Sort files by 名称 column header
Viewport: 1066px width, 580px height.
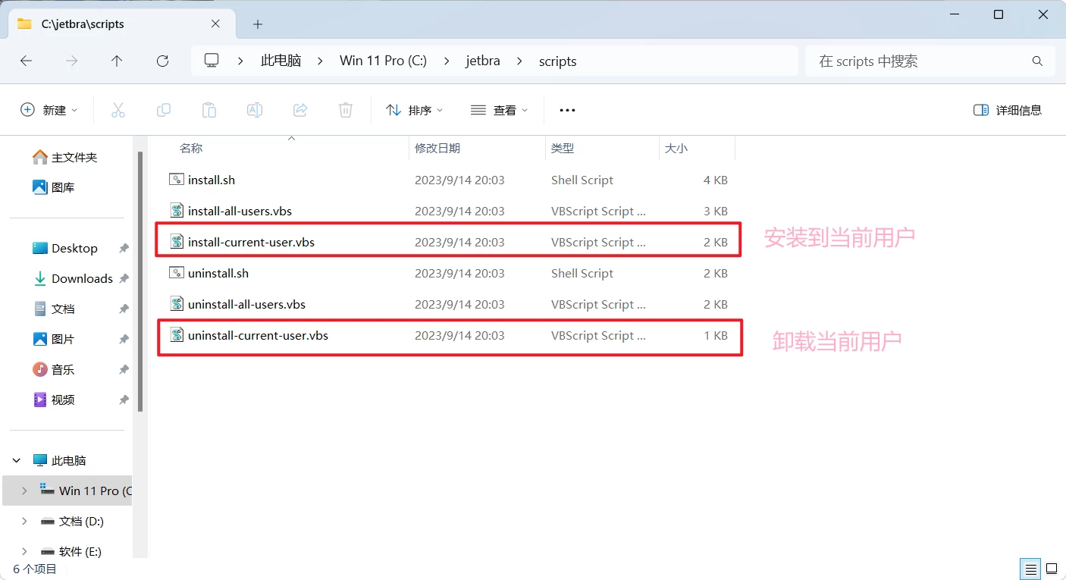pyautogui.click(x=191, y=149)
